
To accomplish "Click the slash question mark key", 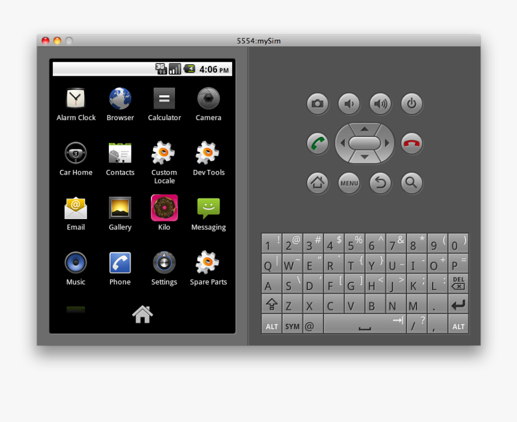I will [417, 324].
